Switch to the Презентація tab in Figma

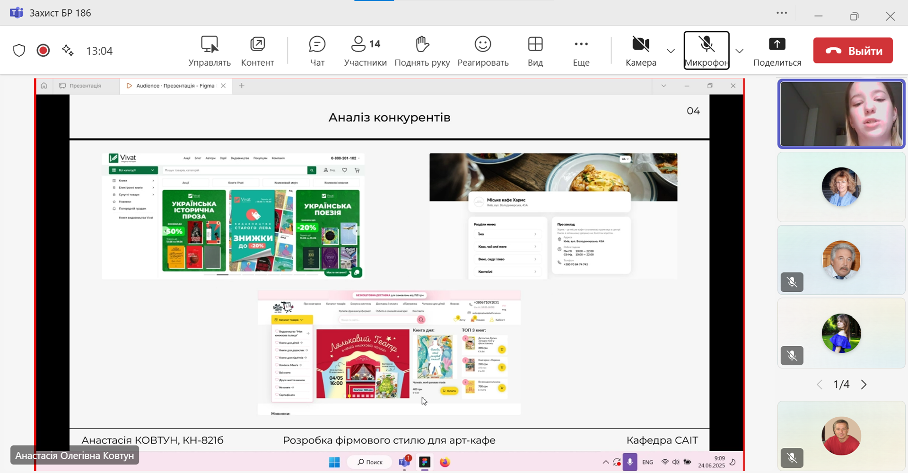85,86
